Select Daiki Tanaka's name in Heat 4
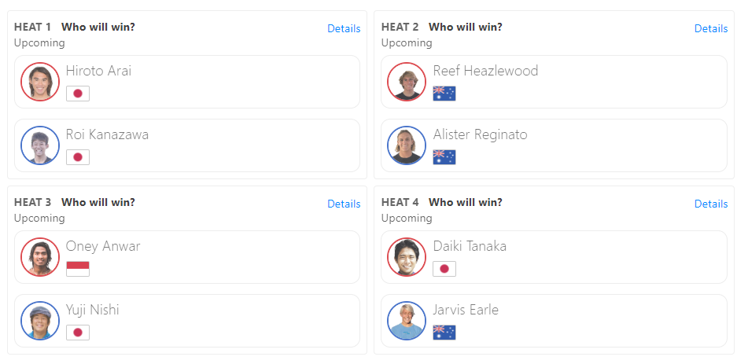 click(470, 246)
